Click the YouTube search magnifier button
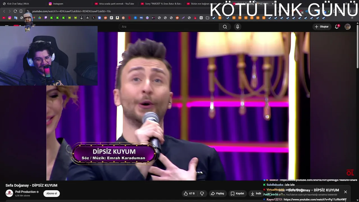Viewport: 359px width, 202px height. point(225,27)
